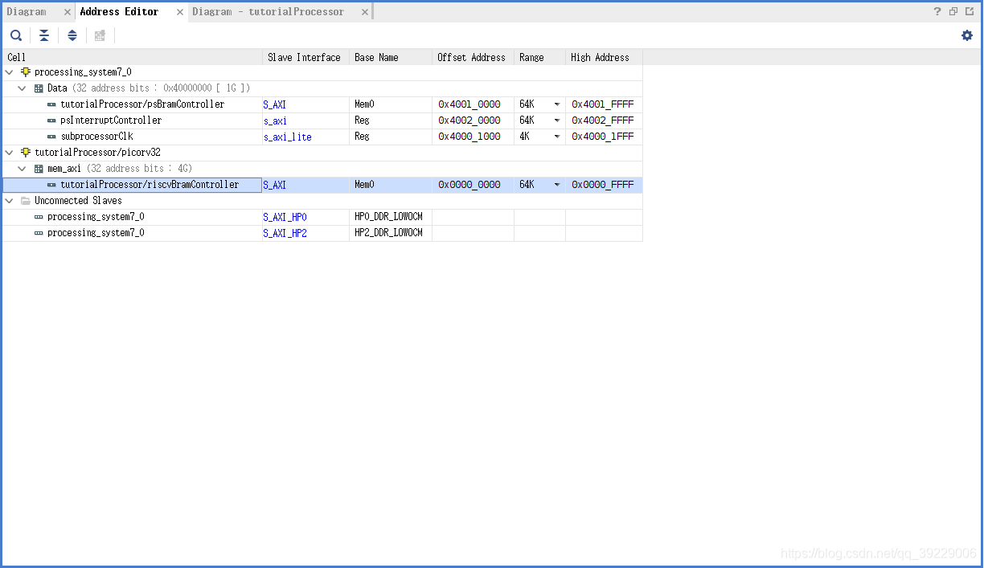Edit offset address 0x0000_0000 cell
This screenshot has height=568, width=984.
(x=473, y=185)
